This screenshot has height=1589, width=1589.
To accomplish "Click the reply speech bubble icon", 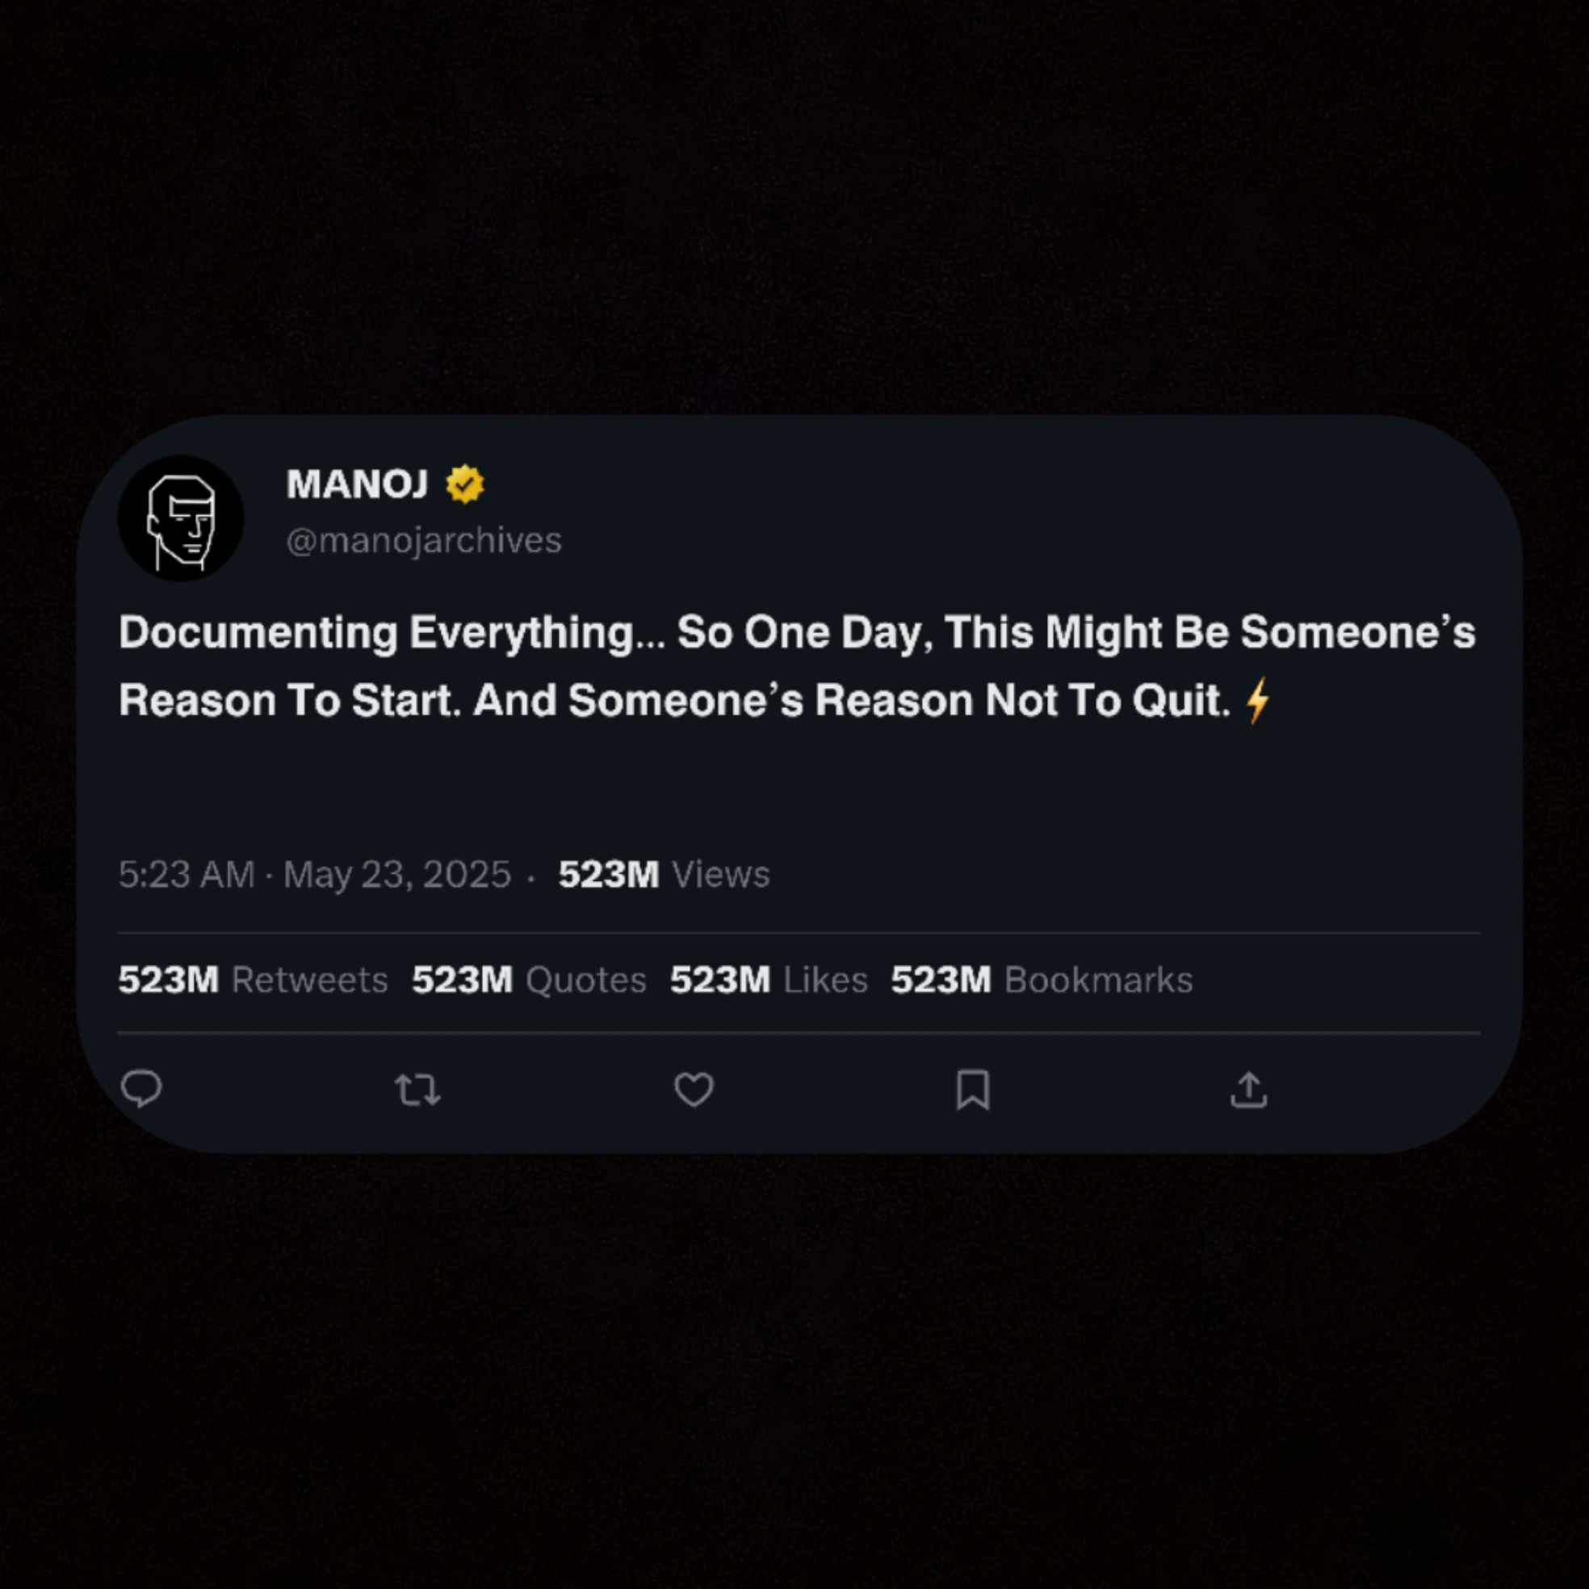I will click(140, 1089).
